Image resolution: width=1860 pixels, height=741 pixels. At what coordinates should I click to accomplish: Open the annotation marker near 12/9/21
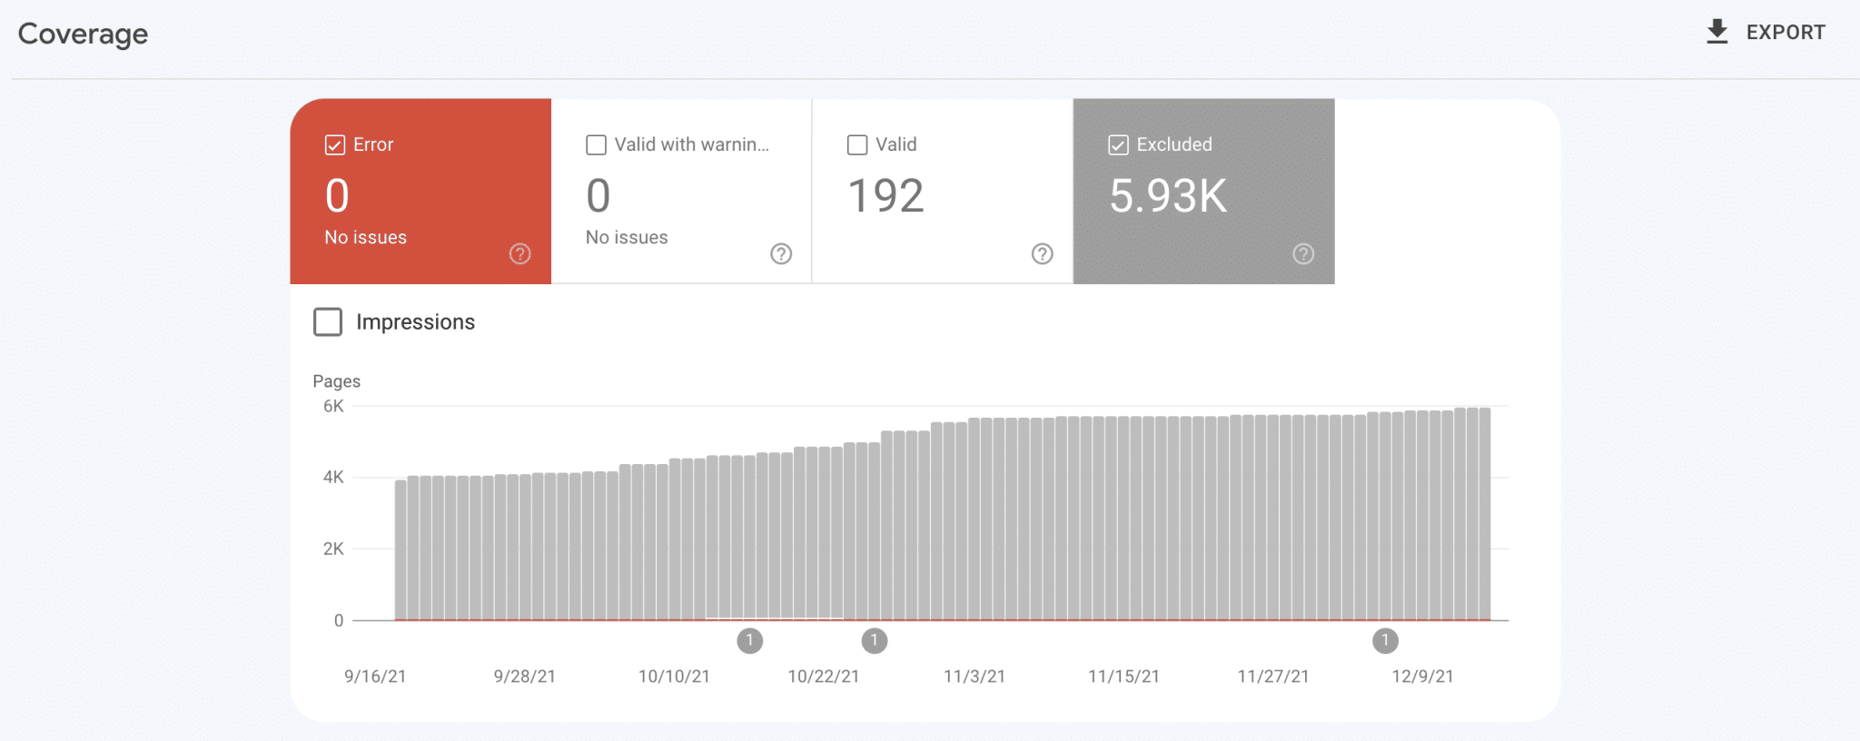point(1385,641)
